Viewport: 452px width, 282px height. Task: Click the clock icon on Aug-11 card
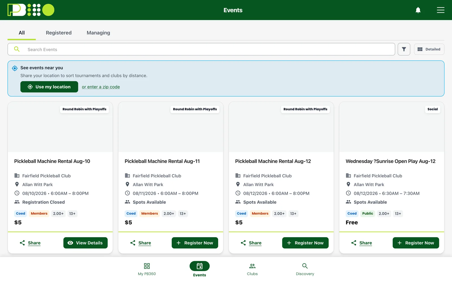tap(127, 193)
